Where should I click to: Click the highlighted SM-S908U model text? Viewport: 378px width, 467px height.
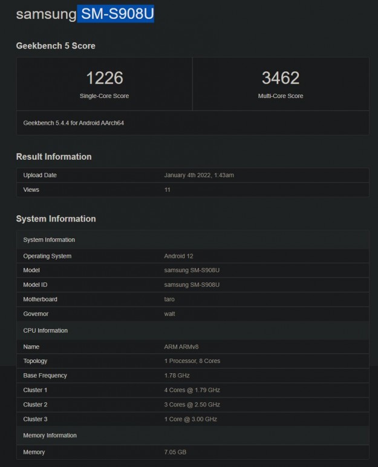(116, 13)
